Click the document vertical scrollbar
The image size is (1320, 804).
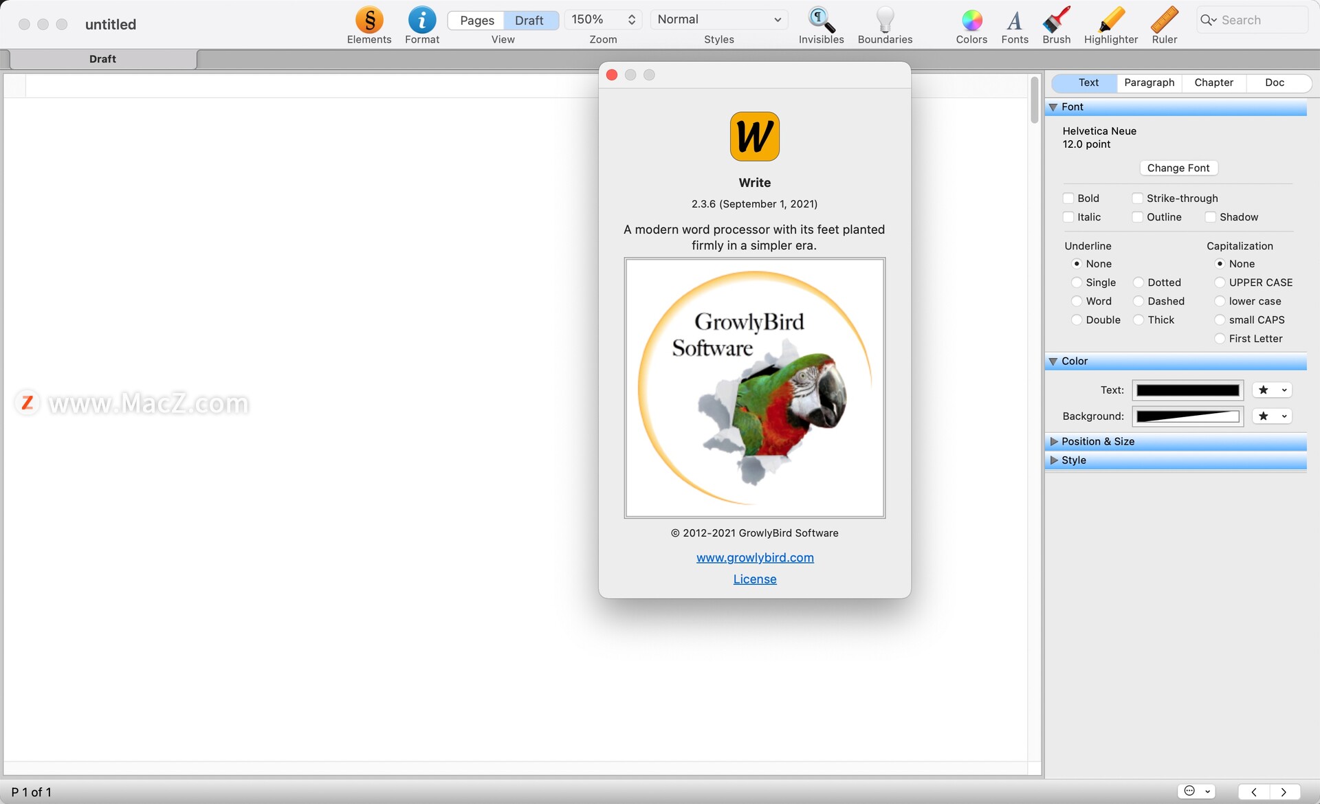pyautogui.click(x=1035, y=100)
